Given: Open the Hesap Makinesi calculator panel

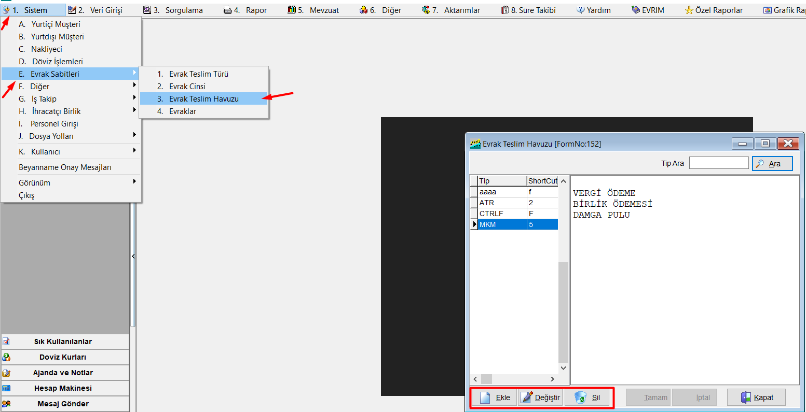Looking at the screenshot, I should [64, 388].
